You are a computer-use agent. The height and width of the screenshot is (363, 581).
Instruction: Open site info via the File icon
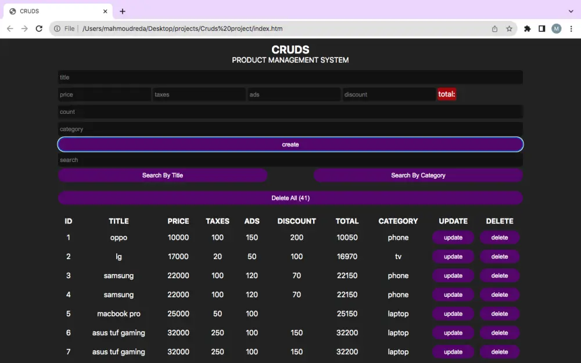click(57, 28)
